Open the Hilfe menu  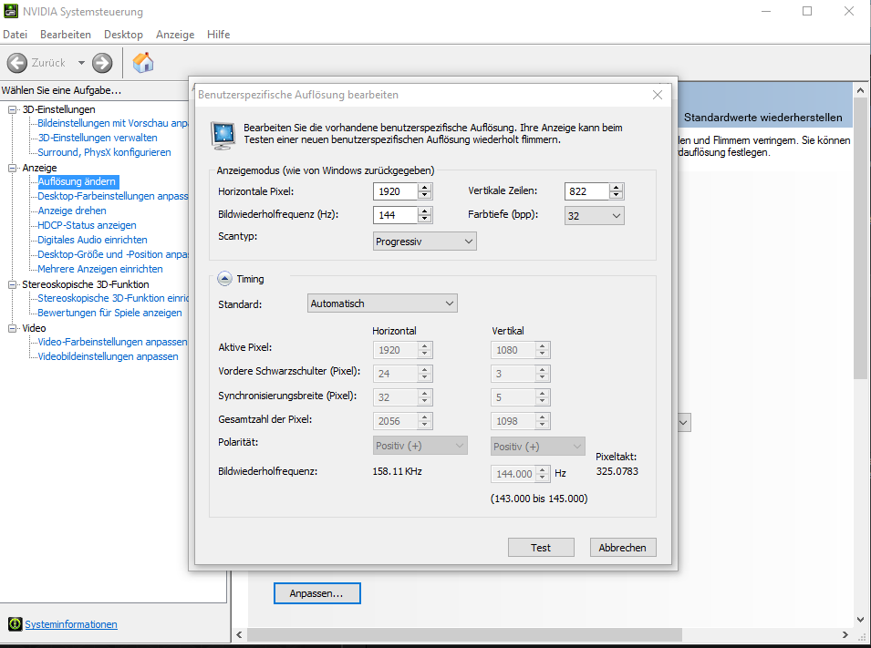point(218,35)
